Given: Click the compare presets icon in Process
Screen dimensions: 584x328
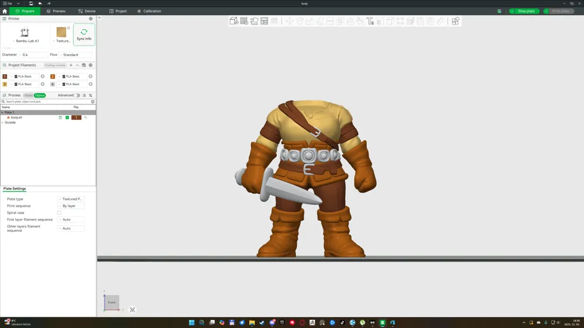Looking at the screenshot, I should (91, 95).
